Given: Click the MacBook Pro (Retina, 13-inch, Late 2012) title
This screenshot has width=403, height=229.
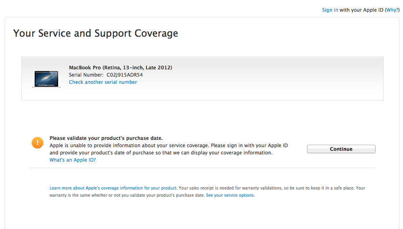Looking at the screenshot, I should click(x=121, y=67).
